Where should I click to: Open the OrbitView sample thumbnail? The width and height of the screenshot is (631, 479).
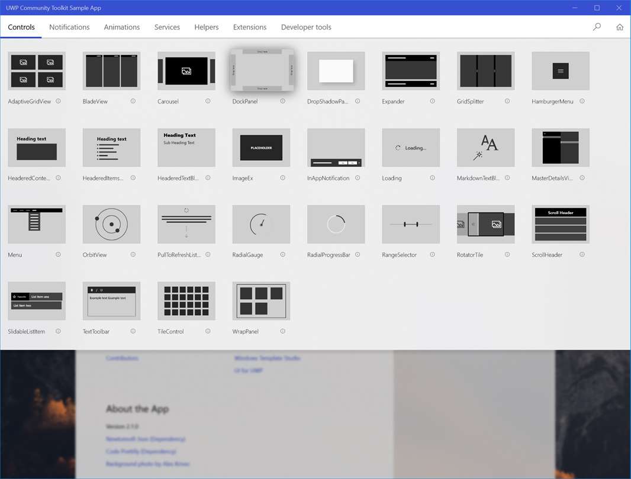111,224
